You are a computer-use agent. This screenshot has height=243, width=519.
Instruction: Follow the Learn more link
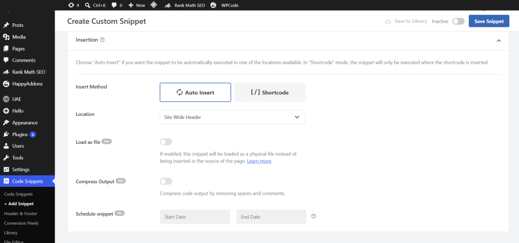(x=259, y=161)
